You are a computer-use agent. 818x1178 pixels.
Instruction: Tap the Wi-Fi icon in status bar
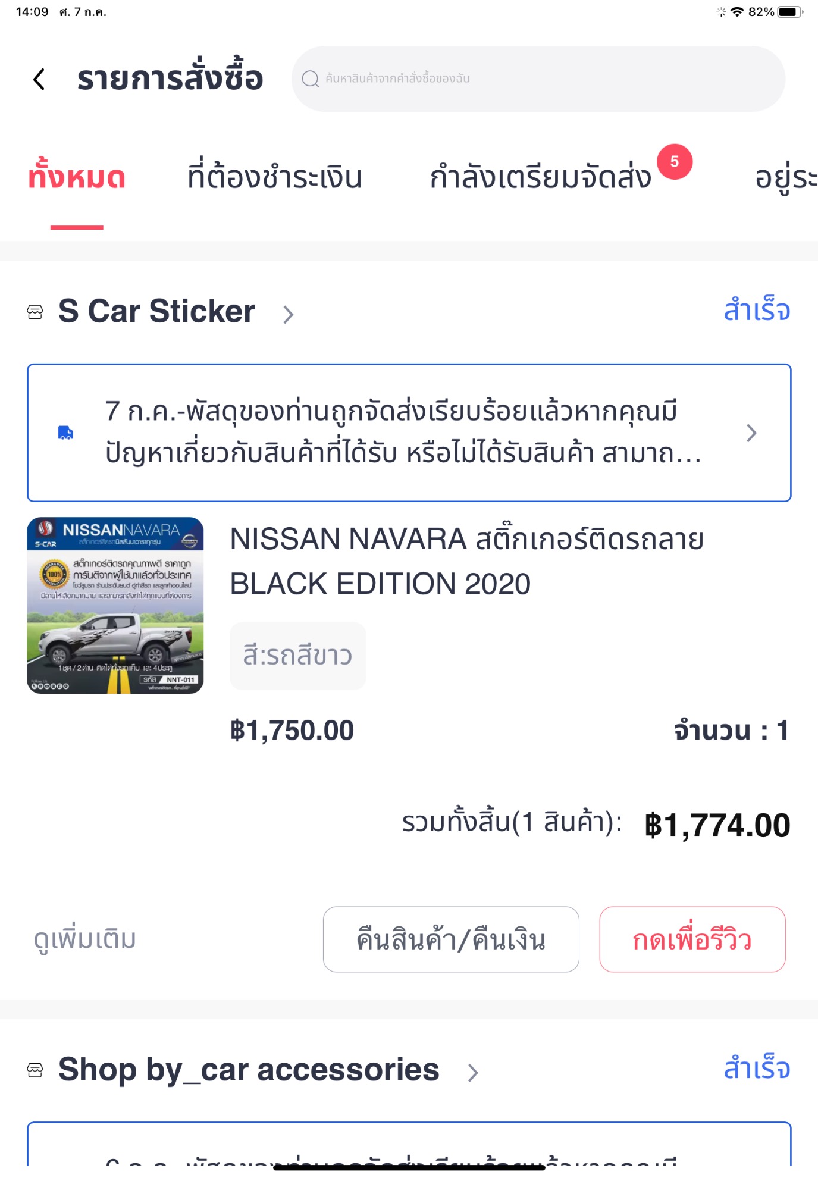737,12
